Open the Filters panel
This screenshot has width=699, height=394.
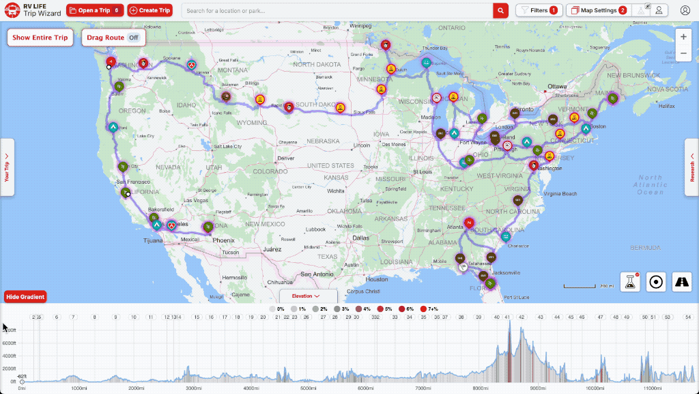539,10
